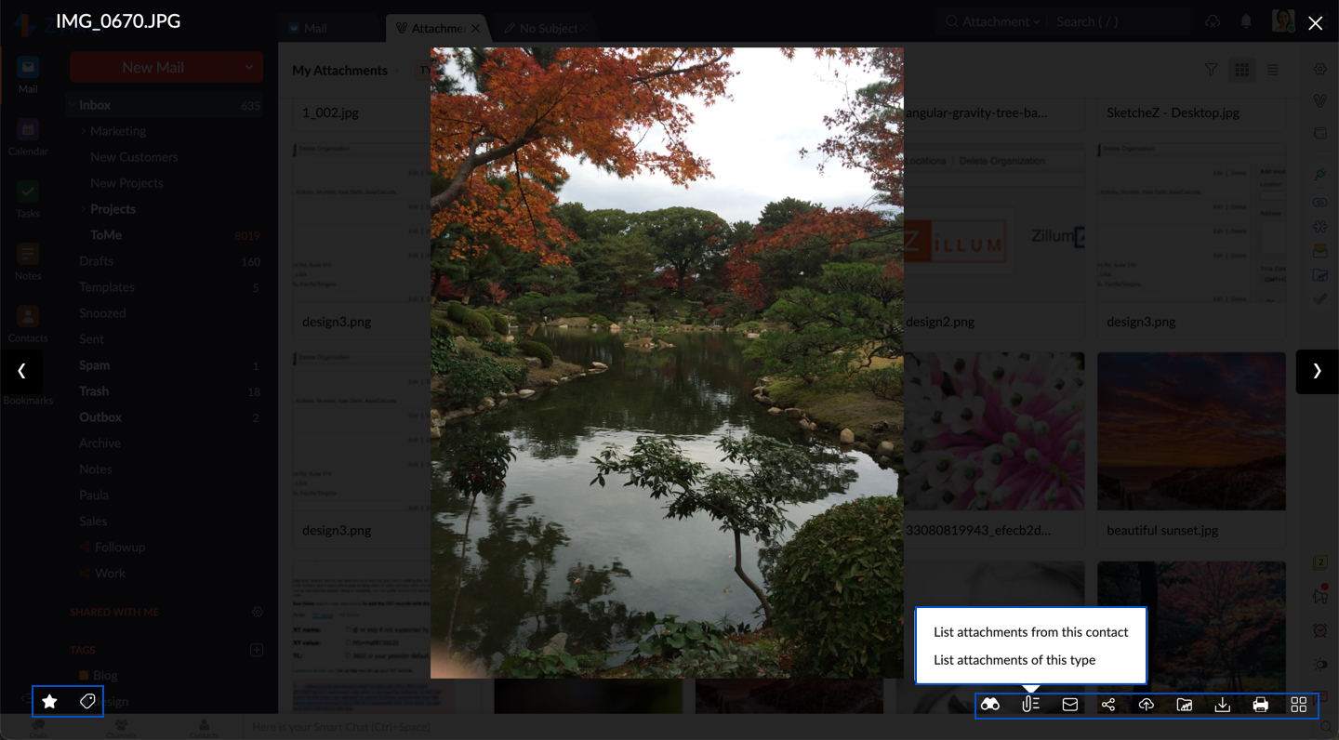Click the garden pond image preview
1339x740 pixels.
point(667,363)
